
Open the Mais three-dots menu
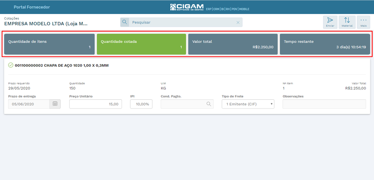[x=364, y=22]
